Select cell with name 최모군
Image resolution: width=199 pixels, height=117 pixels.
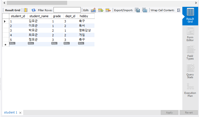[x=39, y=35]
